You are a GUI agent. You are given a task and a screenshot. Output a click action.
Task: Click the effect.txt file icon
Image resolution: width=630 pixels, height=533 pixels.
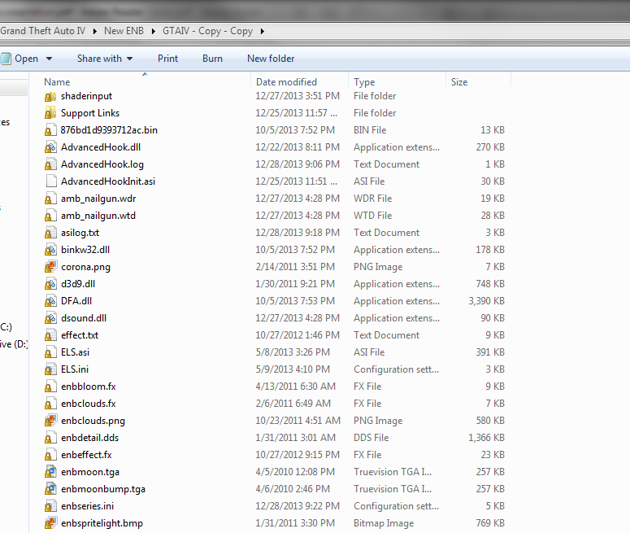(x=50, y=335)
